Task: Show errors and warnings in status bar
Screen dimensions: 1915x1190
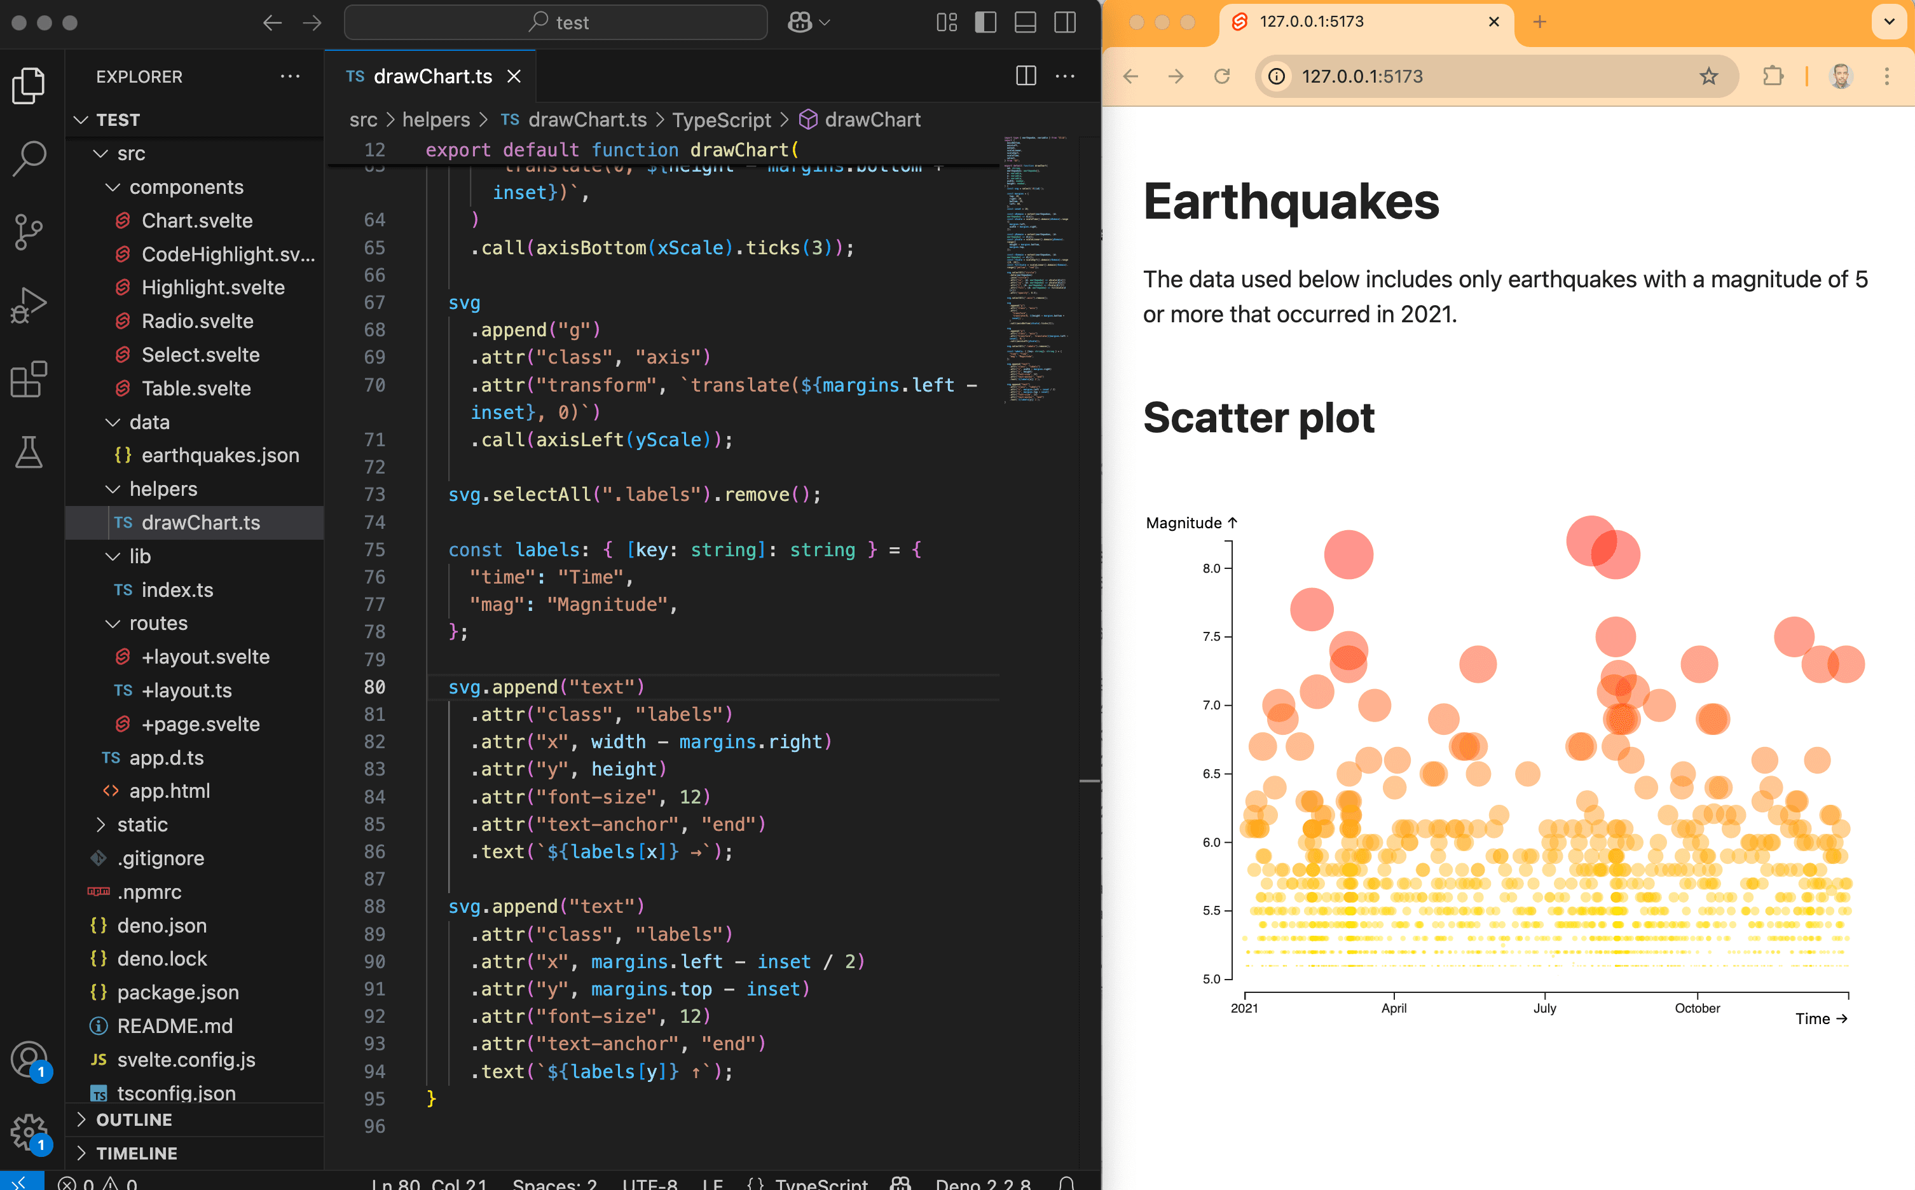Action: [x=98, y=1182]
